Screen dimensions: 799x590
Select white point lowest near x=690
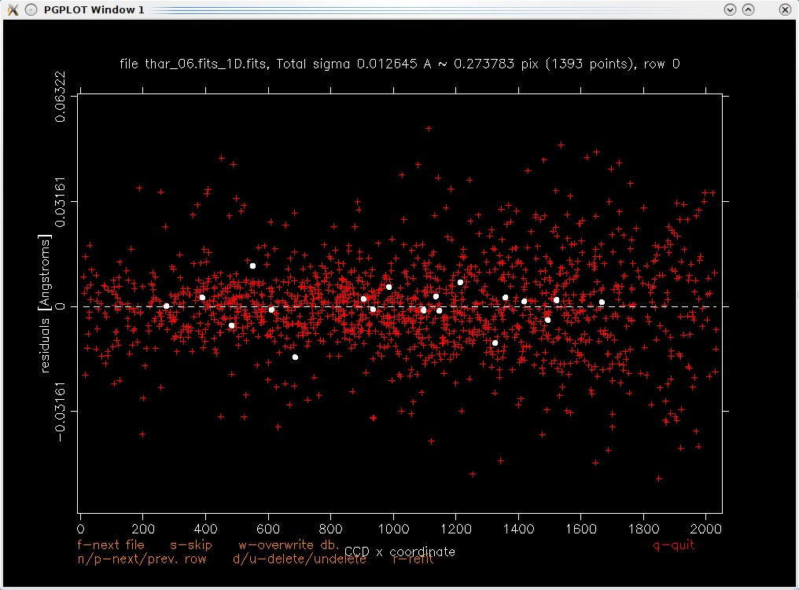click(295, 357)
